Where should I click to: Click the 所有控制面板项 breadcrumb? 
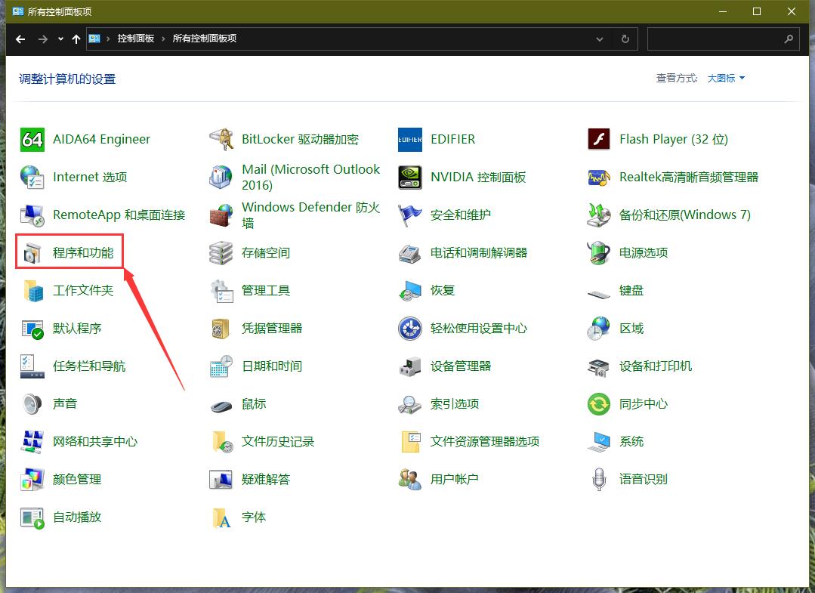click(204, 39)
